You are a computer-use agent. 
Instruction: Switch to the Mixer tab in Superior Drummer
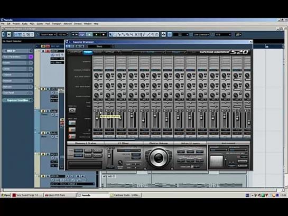coord(88,52)
